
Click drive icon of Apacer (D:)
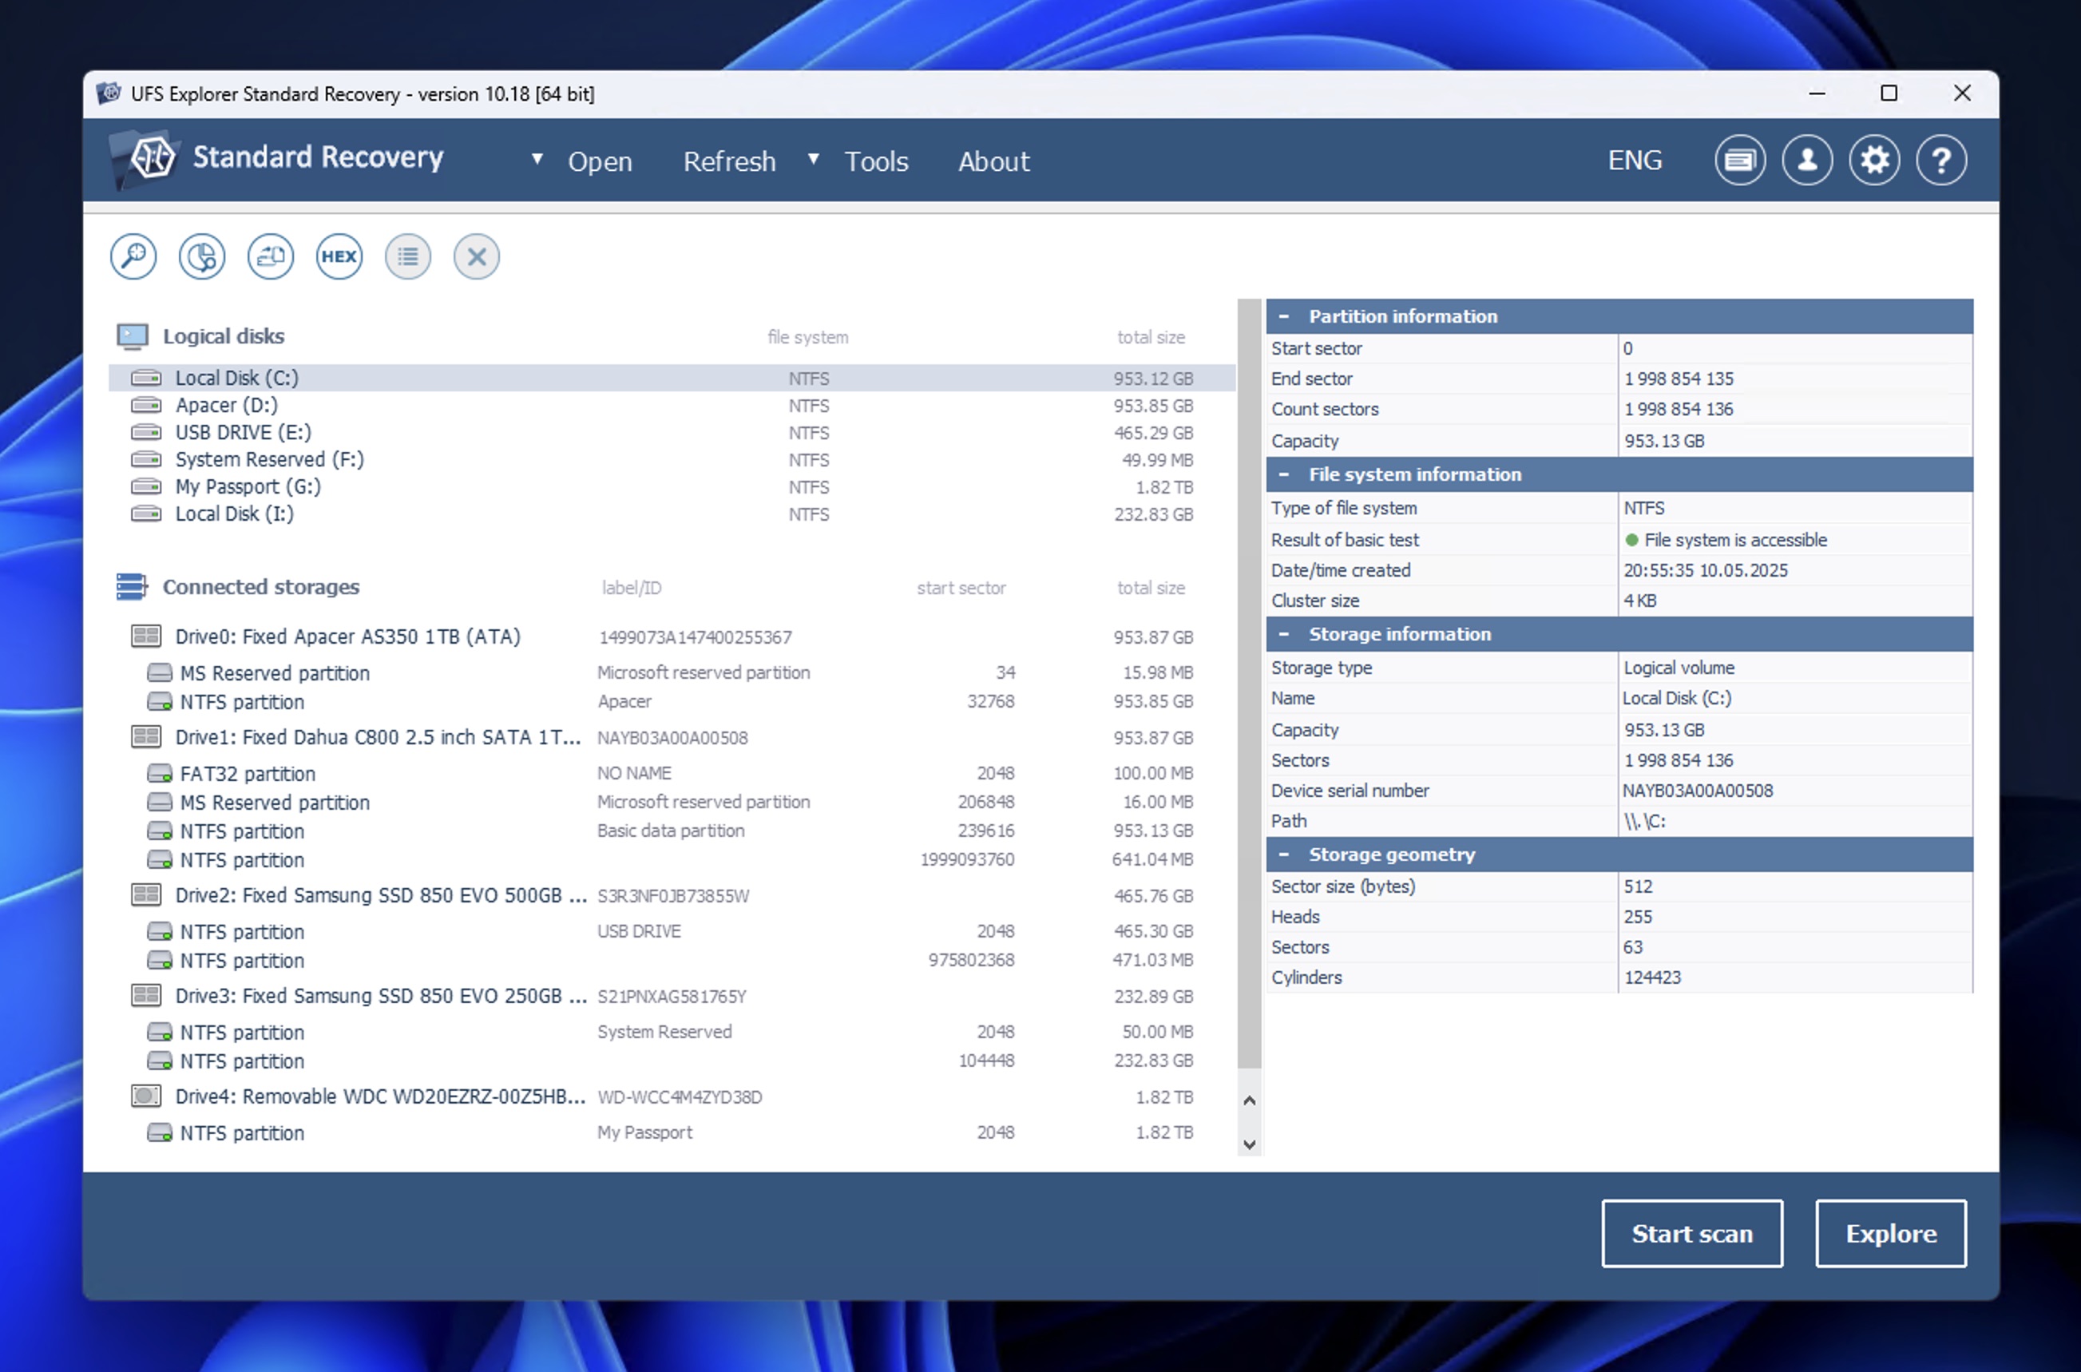point(146,405)
